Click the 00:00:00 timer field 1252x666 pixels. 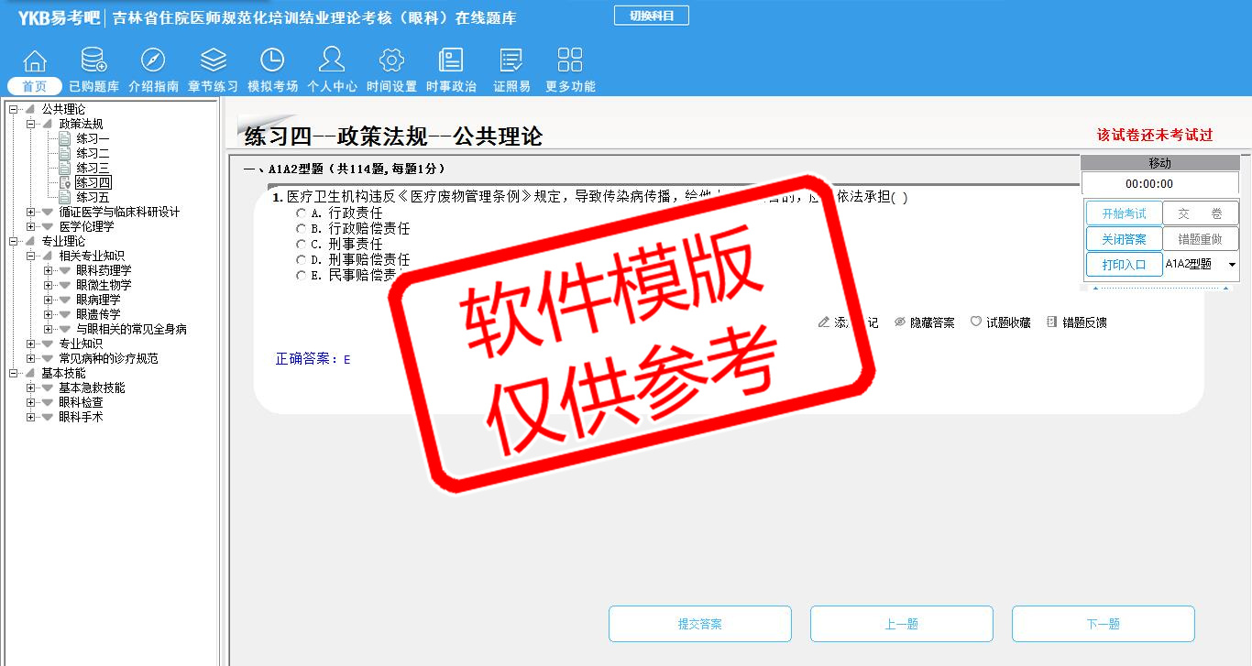[x=1159, y=184]
